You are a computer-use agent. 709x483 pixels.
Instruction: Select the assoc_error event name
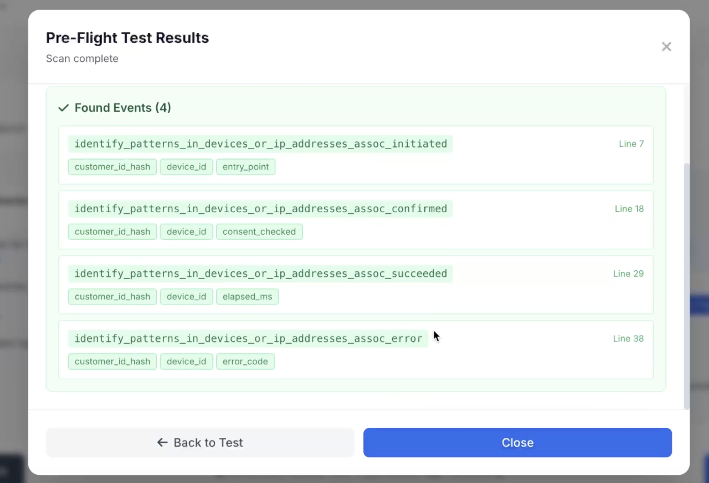coord(248,338)
